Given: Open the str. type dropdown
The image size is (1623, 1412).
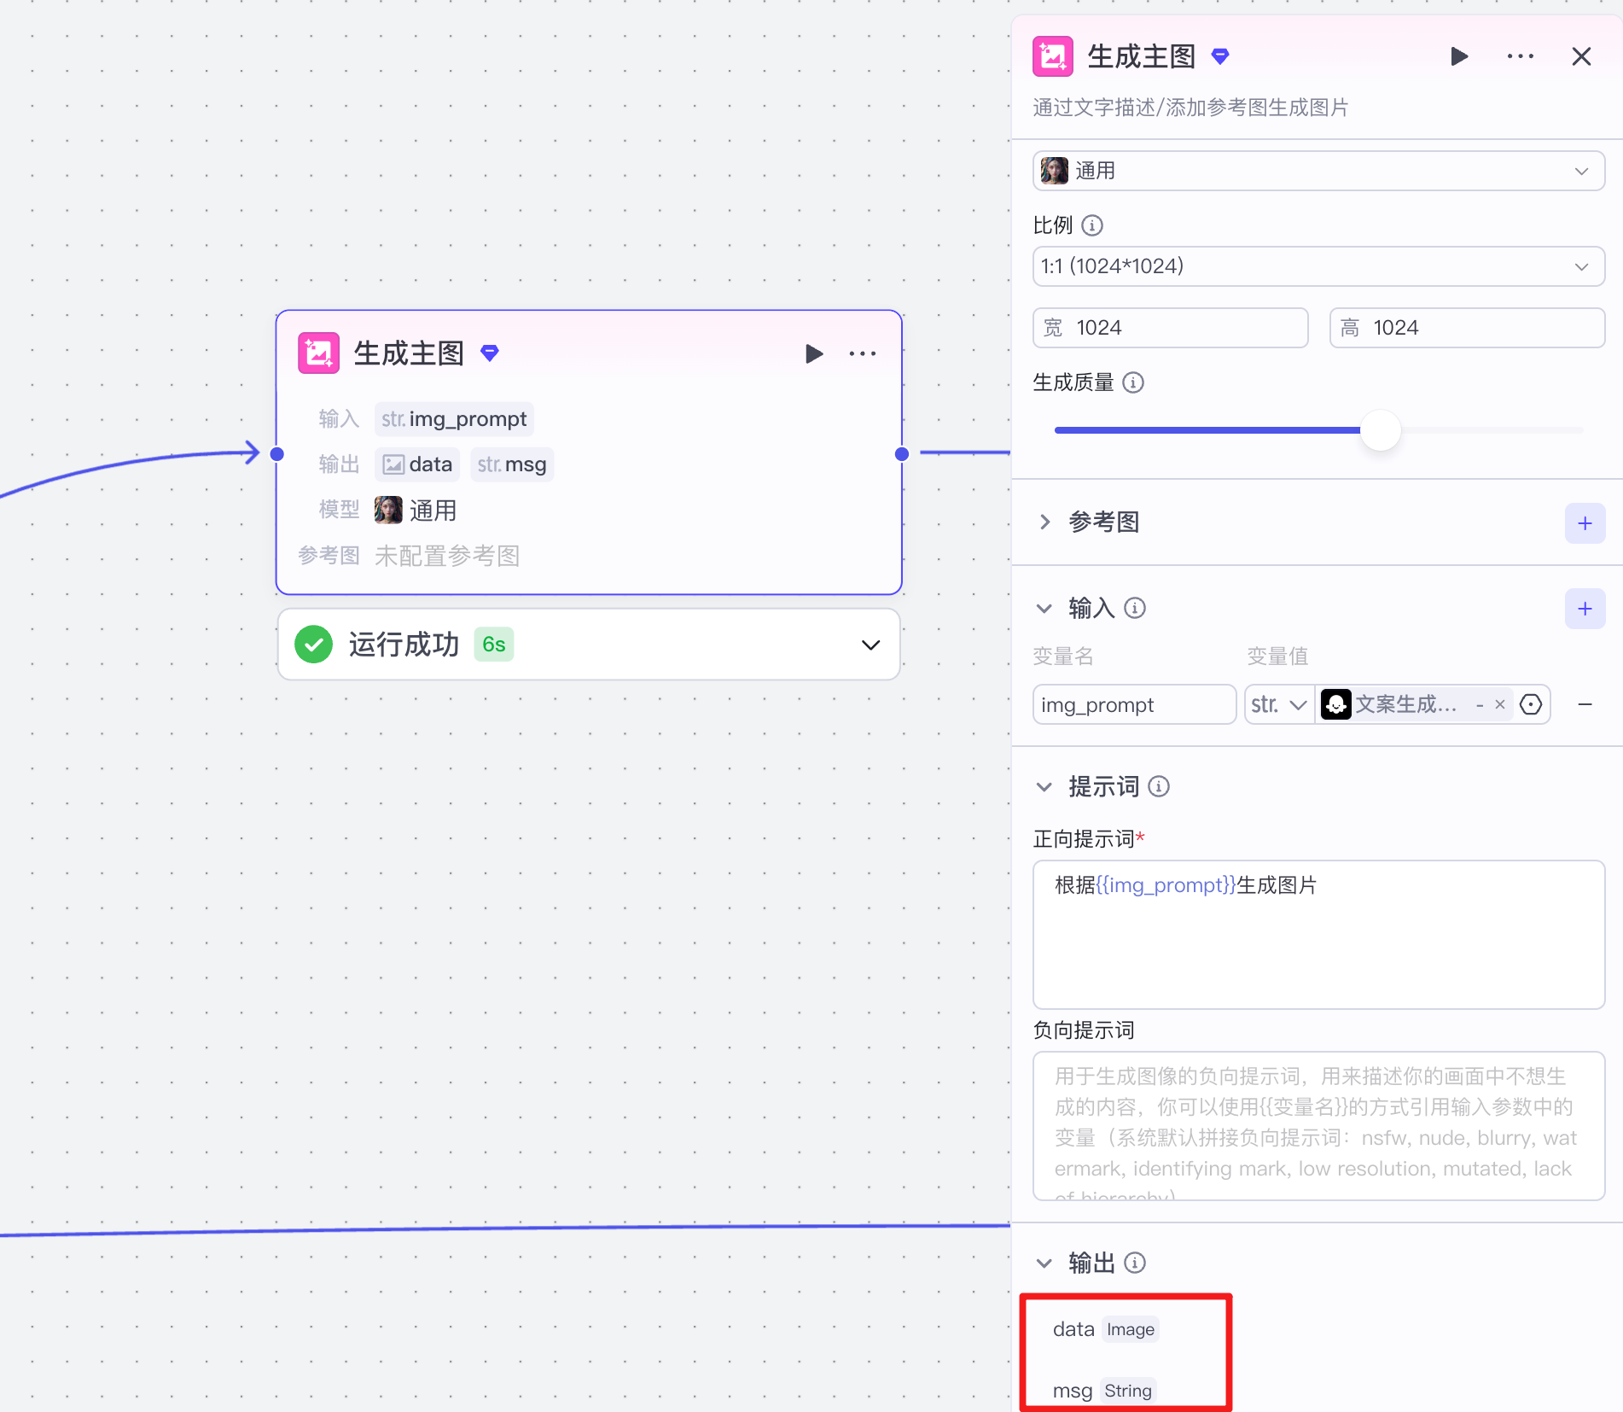Looking at the screenshot, I should pyautogui.click(x=1279, y=704).
